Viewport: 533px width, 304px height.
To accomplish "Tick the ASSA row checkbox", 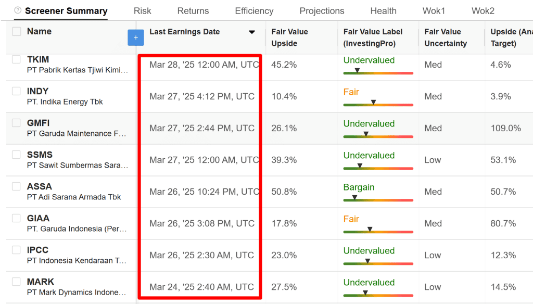I will 17,186.
